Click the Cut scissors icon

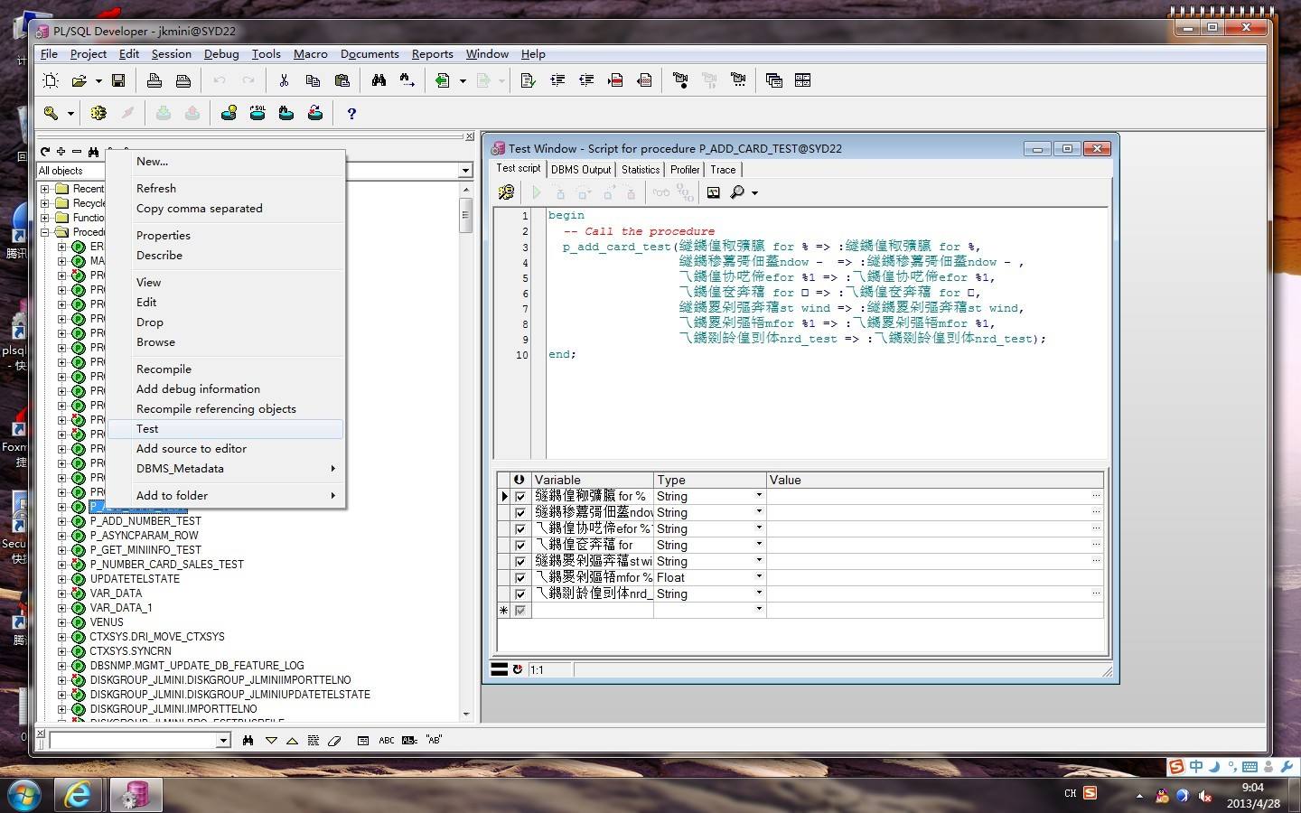point(284,80)
